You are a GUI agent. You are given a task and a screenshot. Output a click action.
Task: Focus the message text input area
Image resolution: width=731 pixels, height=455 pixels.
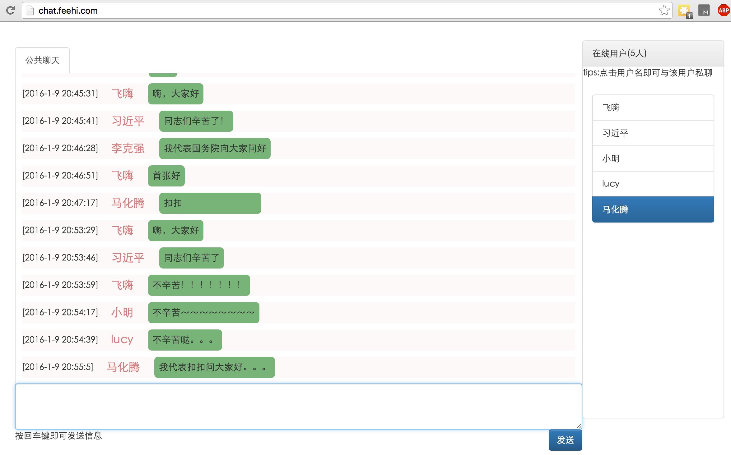pyautogui.click(x=298, y=407)
